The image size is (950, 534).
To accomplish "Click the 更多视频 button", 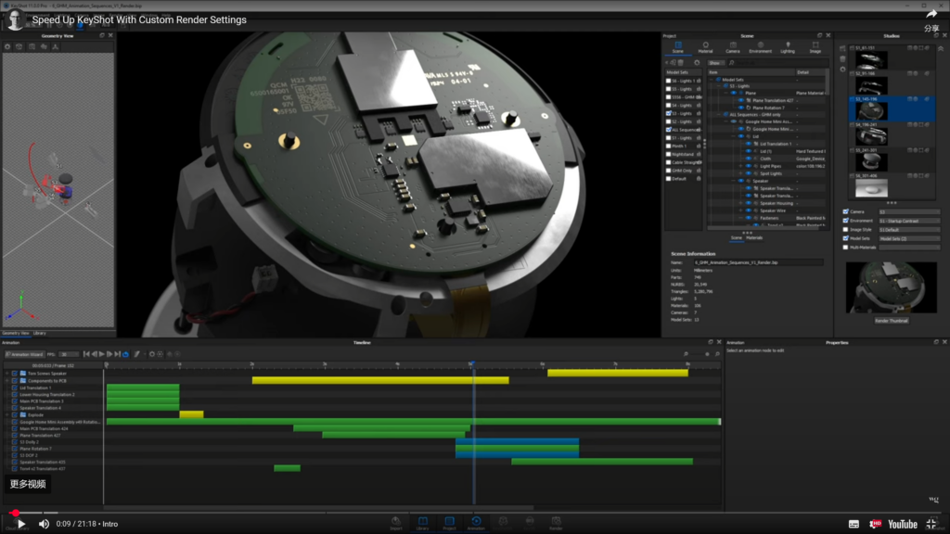I will click(28, 484).
